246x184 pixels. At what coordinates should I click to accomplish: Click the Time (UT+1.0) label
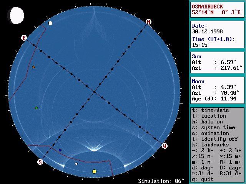213,39
